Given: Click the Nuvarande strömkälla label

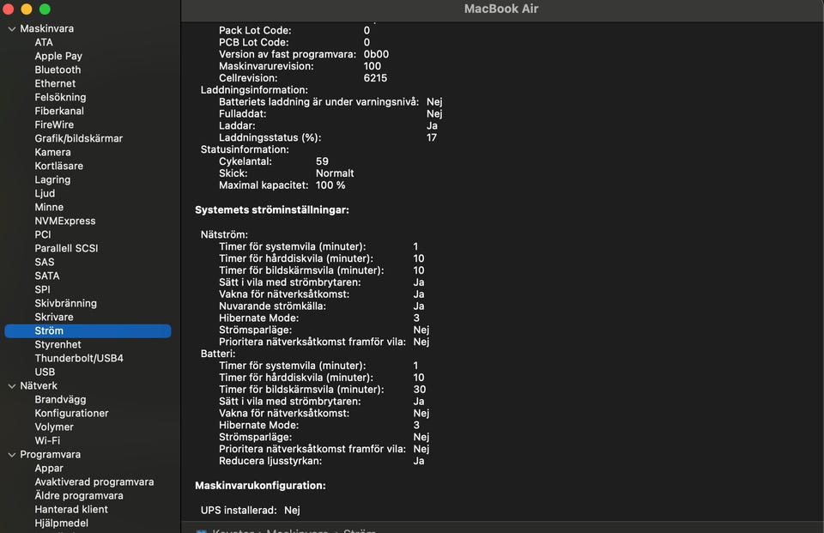Looking at the screenshot, I should point(272,306).
